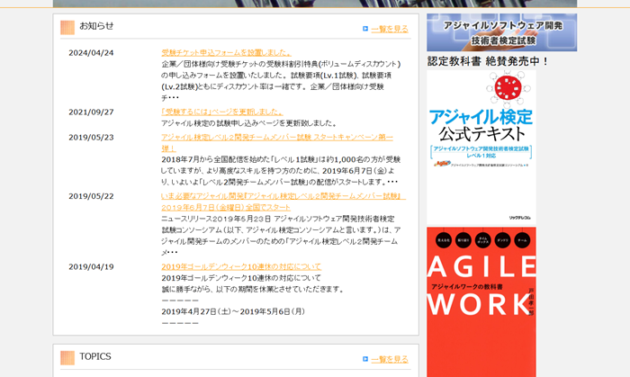Open 2019年ゴールデンウィーク10連休の対応について link
This screenshot has height=377, width=630.
(x=241, y=266)
